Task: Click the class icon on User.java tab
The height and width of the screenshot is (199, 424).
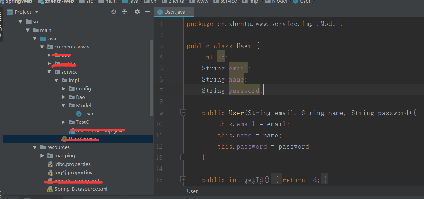Action: pos(160,12)
